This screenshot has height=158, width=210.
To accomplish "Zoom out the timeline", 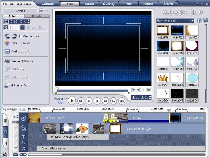I will click(x=4, y=109).
